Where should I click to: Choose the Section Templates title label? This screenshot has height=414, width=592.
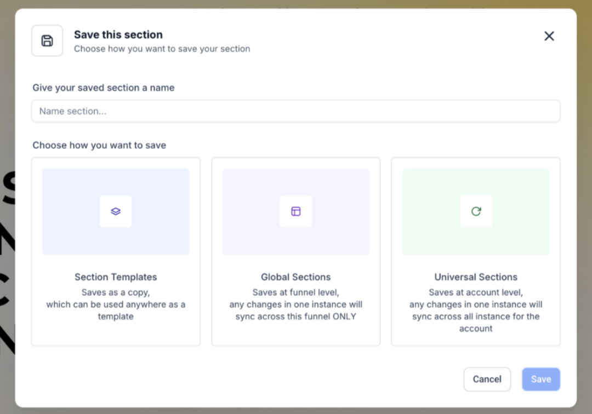click(116, 277)
